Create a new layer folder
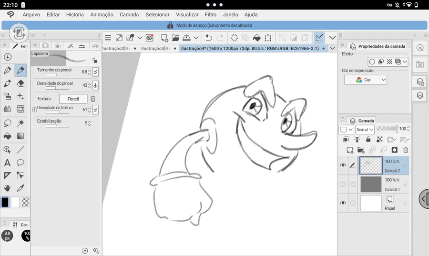The image size is (429, 256). tap(361, 150)
